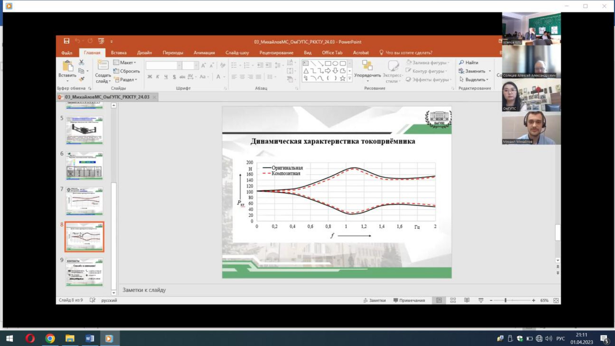Click the Save icon in quick access toolbar
Screen dimensions: 615x346
pyautogui.click(x=66, y=41)
